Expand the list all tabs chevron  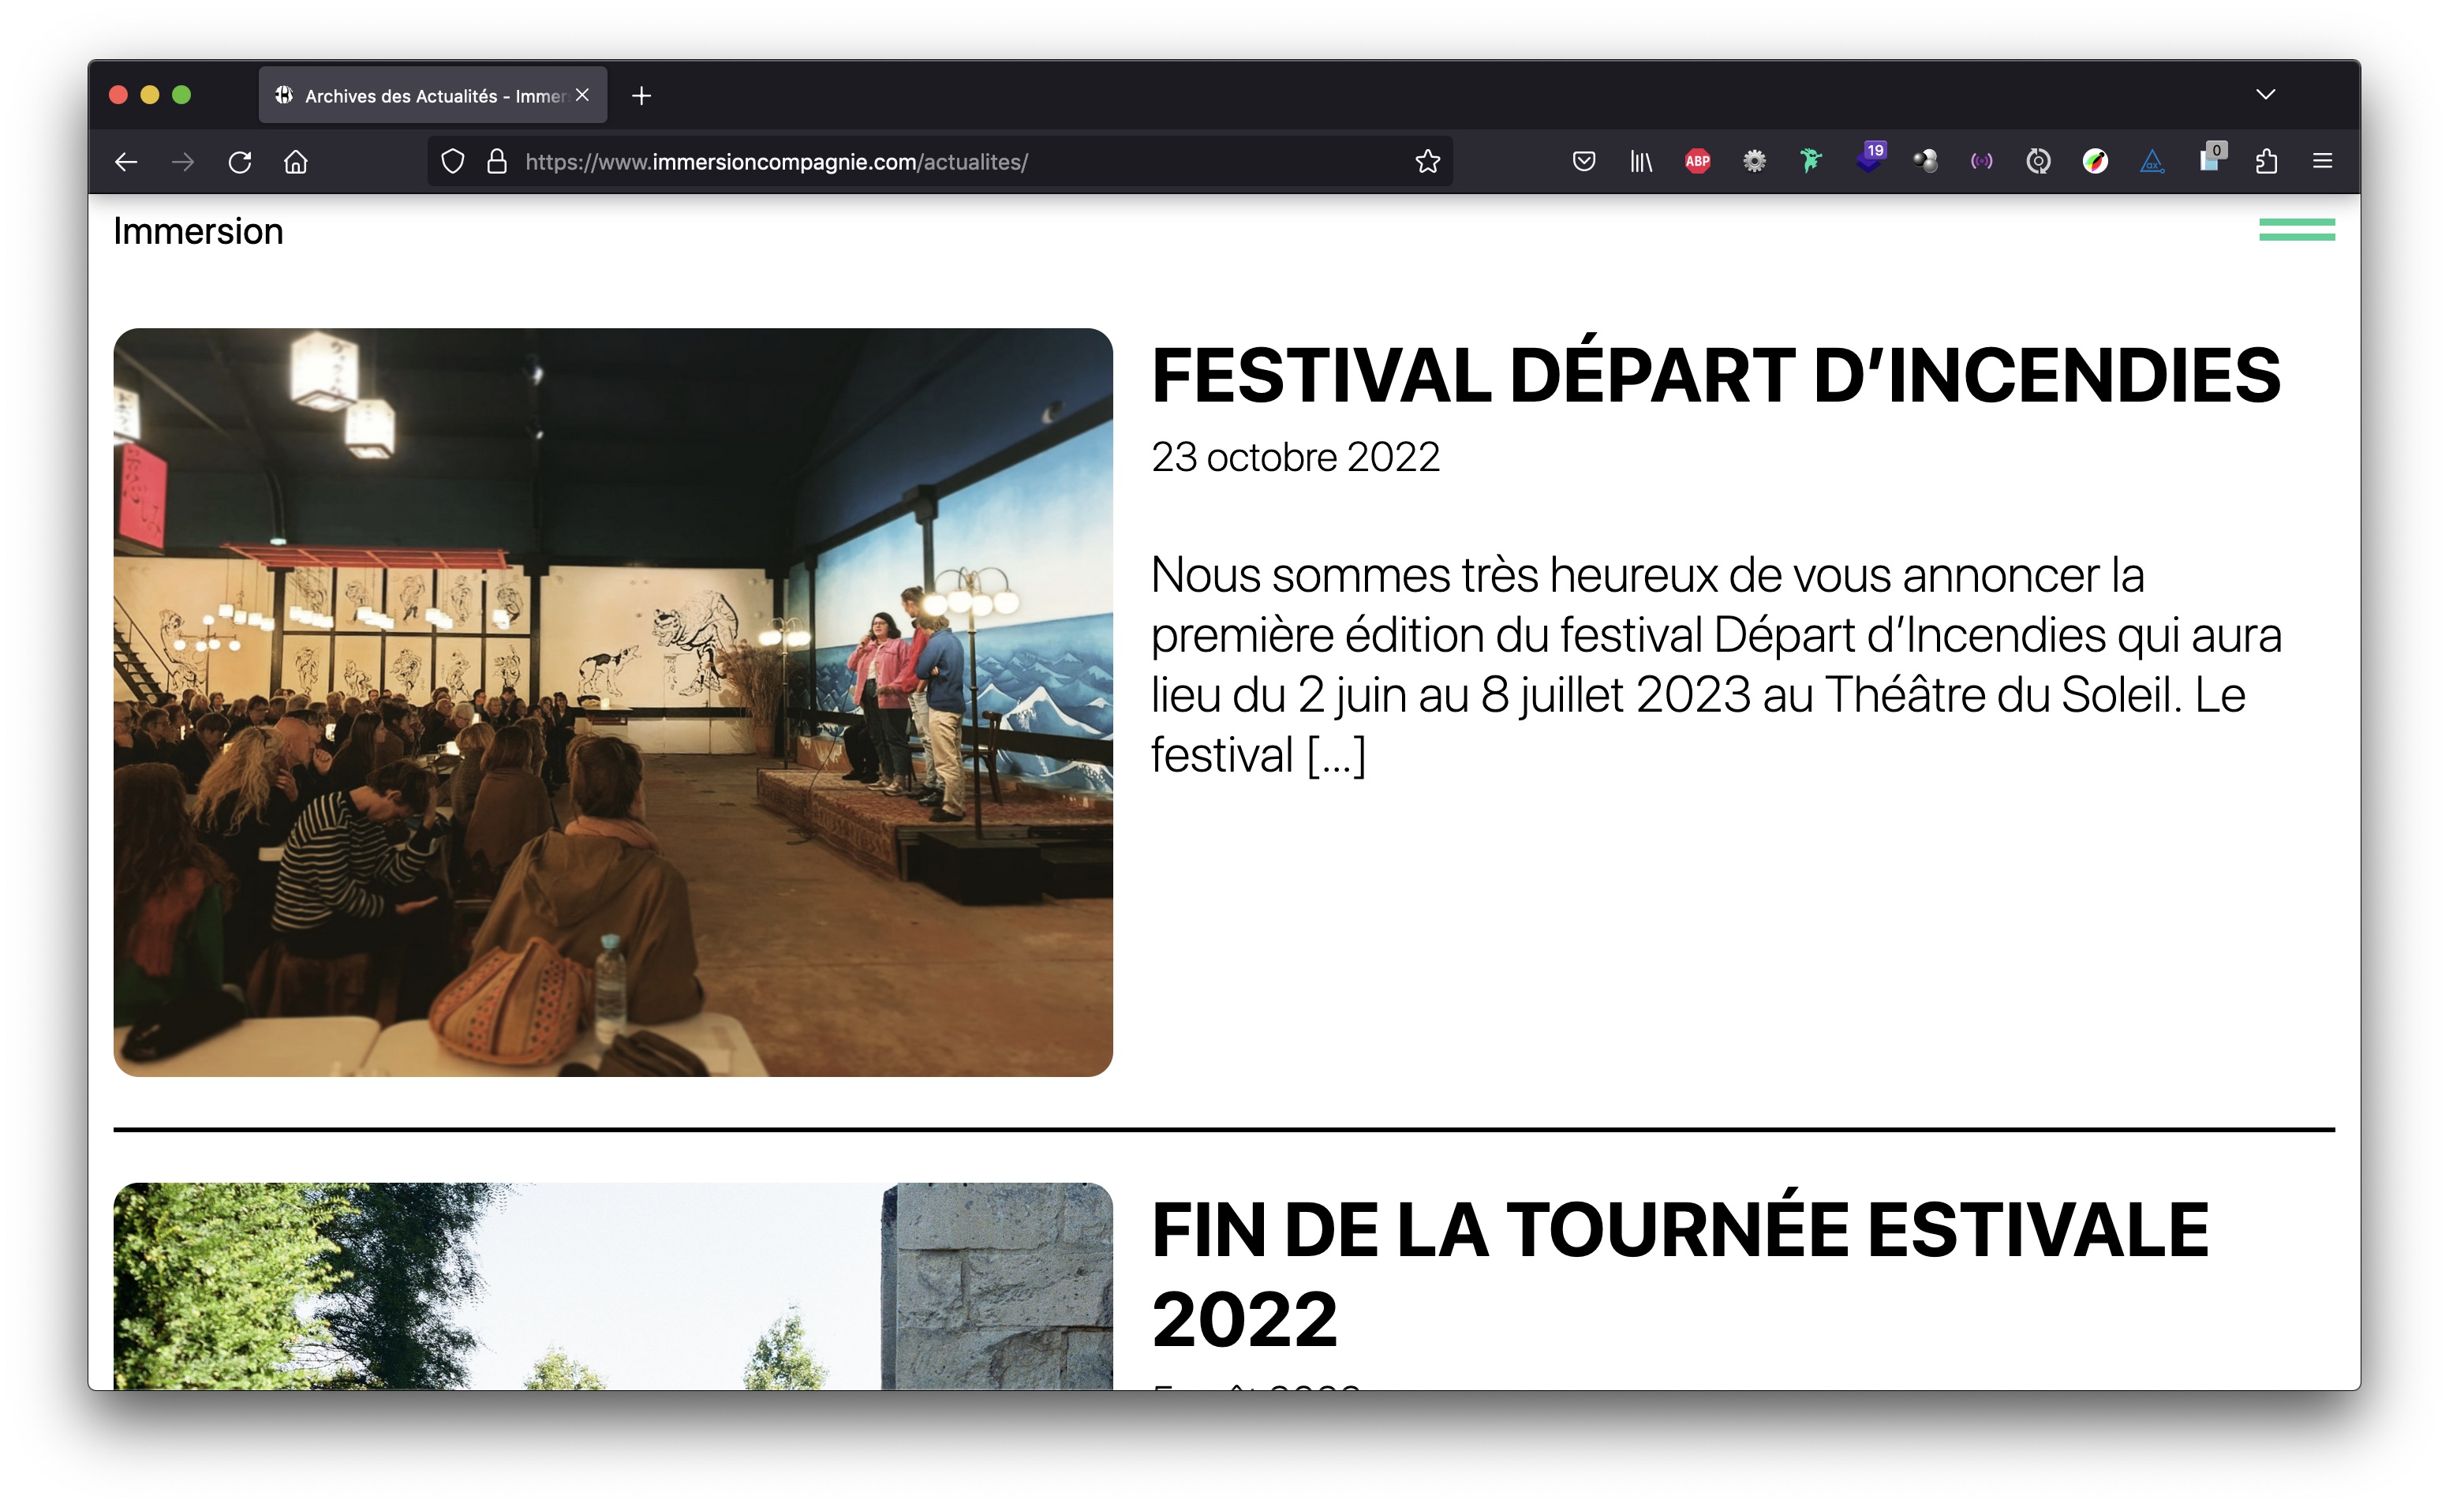2266,95
